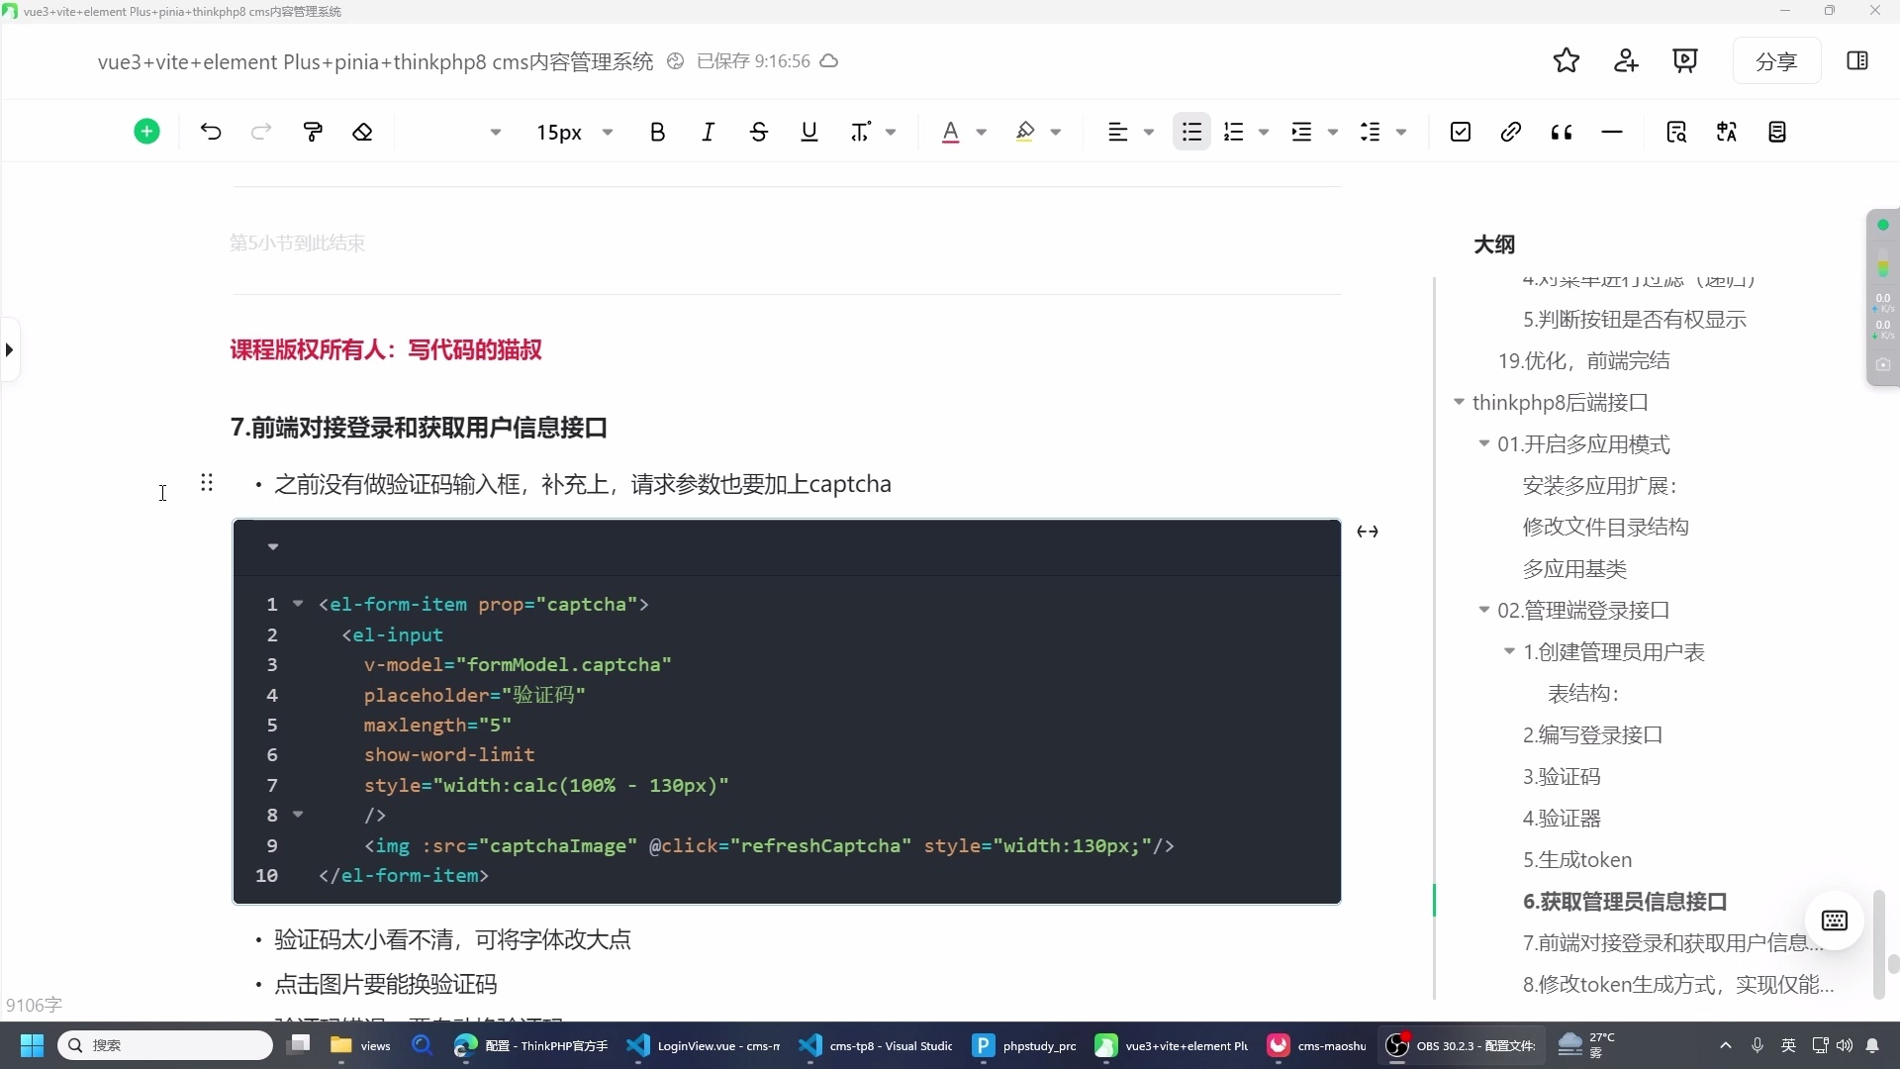Toggle underline formatting

tap(809, 132)
